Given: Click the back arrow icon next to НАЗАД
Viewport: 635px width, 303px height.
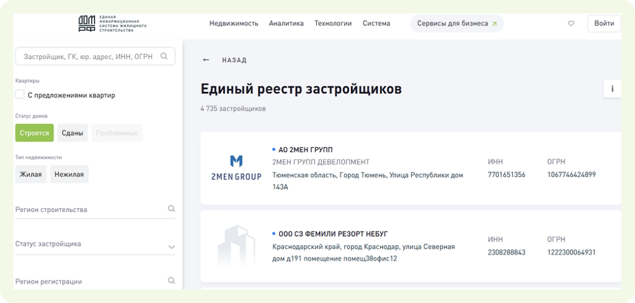Looking at the screenshot, I should (x=206, y=60).
